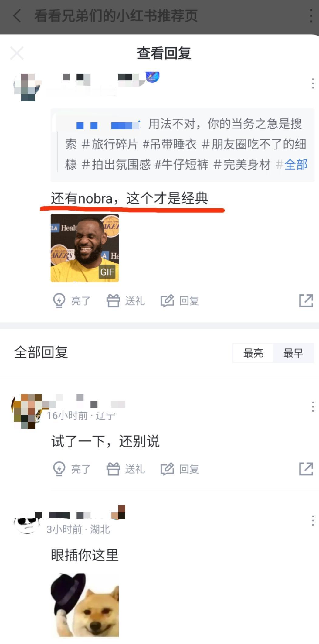Close the 查看回复 reply panel
This screenshot has width=319, height=644.
click(17, 53)
